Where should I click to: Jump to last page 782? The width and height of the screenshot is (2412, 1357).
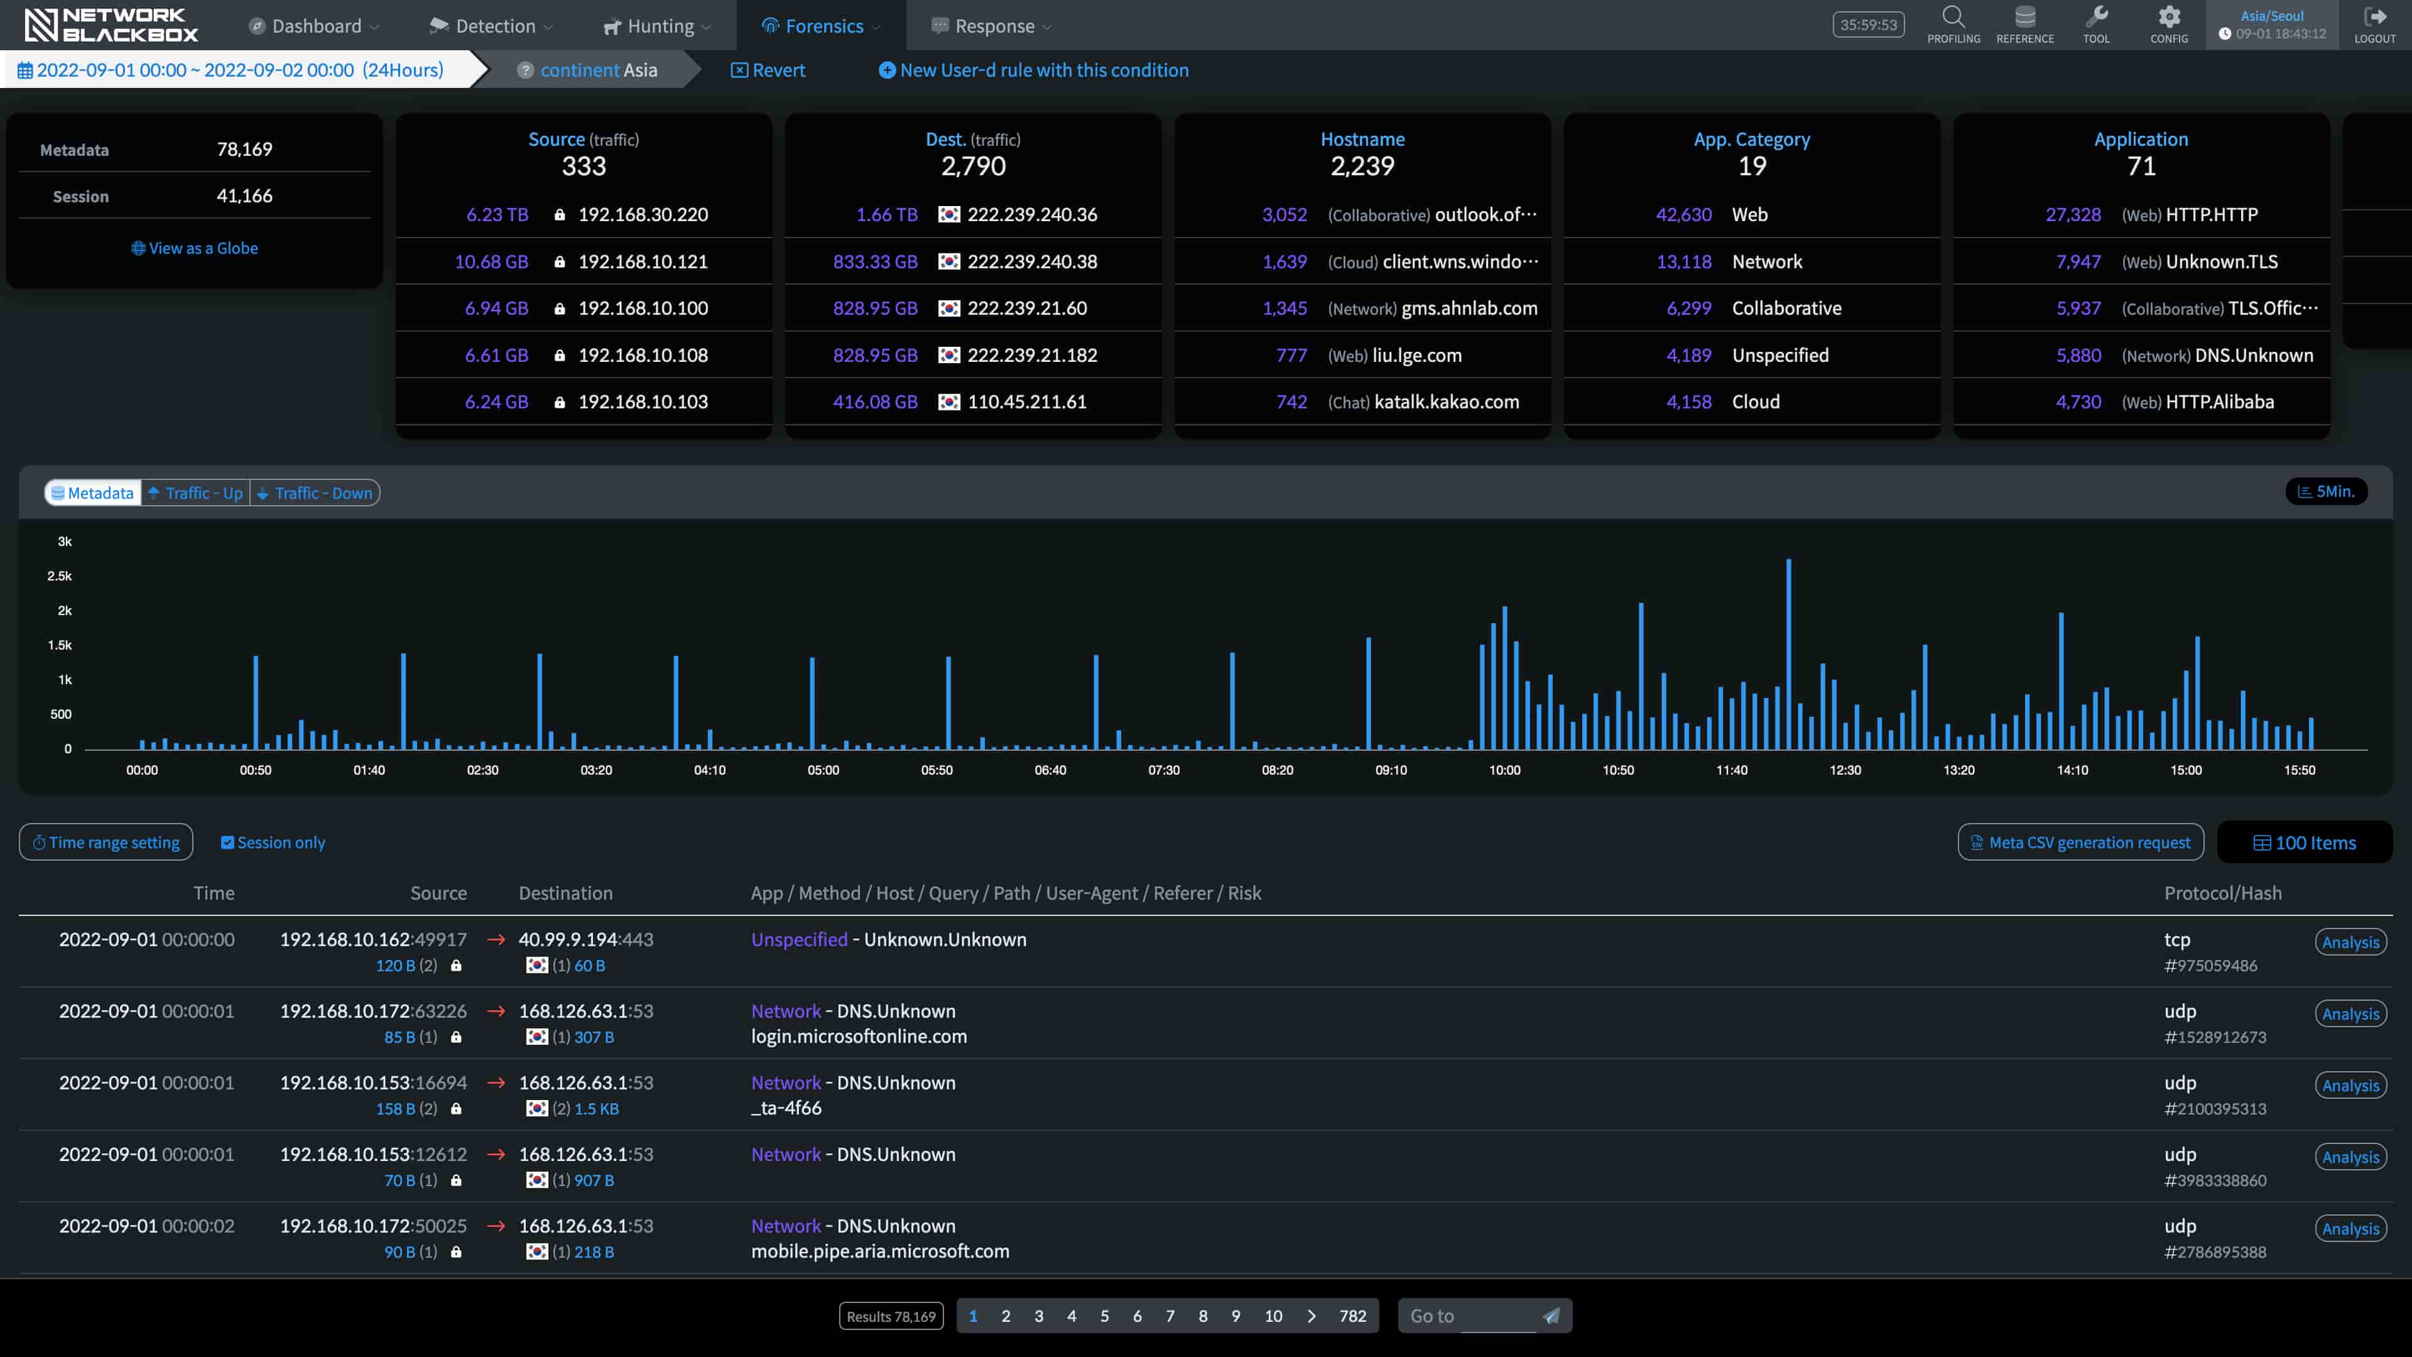pyautogui.click(x=1352, y=1316)
